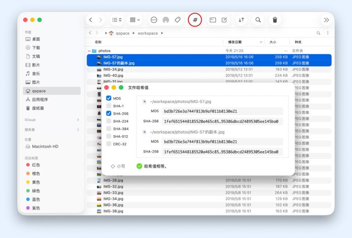Select qspace in the sidebar
Viewport: 352px width, 238px height.
pyautogui.click(x=38, y=91)
